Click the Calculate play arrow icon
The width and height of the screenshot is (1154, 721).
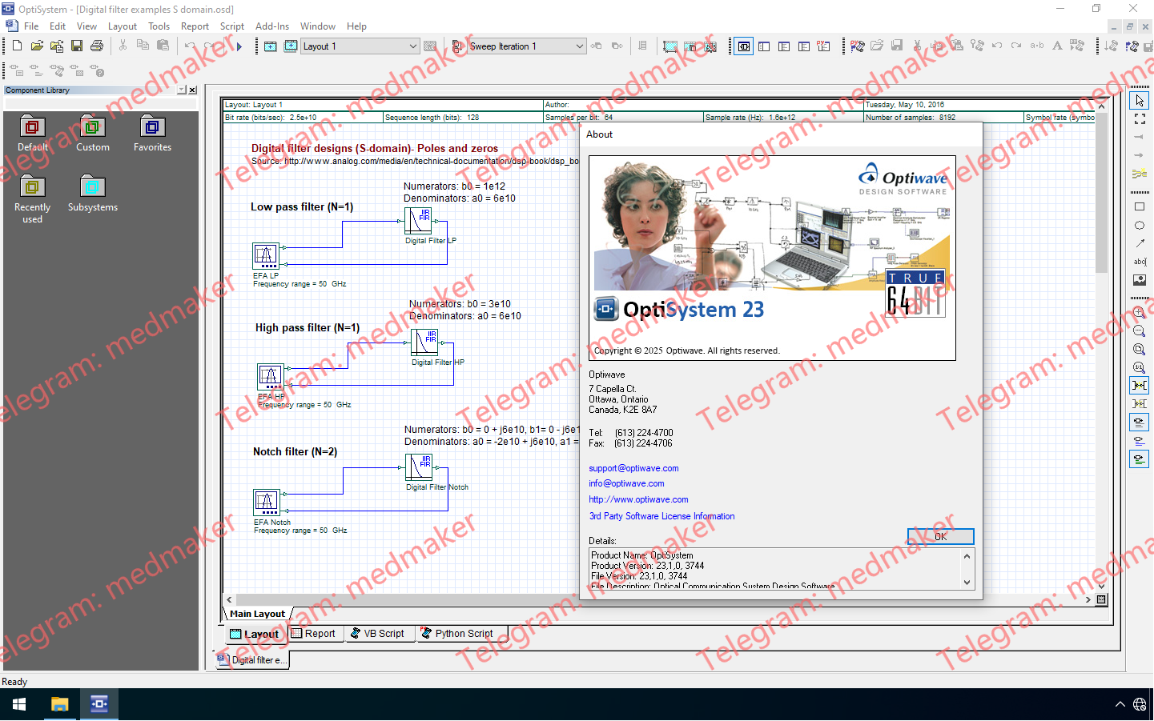(239, 46)
